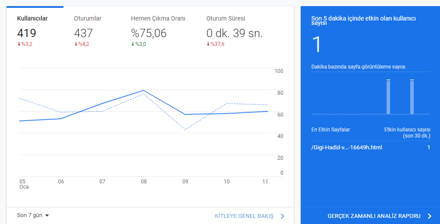The image size is (440, 224).
Task: Open the Son 7 gün date dropdown
Action: click(x=33, y=215)
